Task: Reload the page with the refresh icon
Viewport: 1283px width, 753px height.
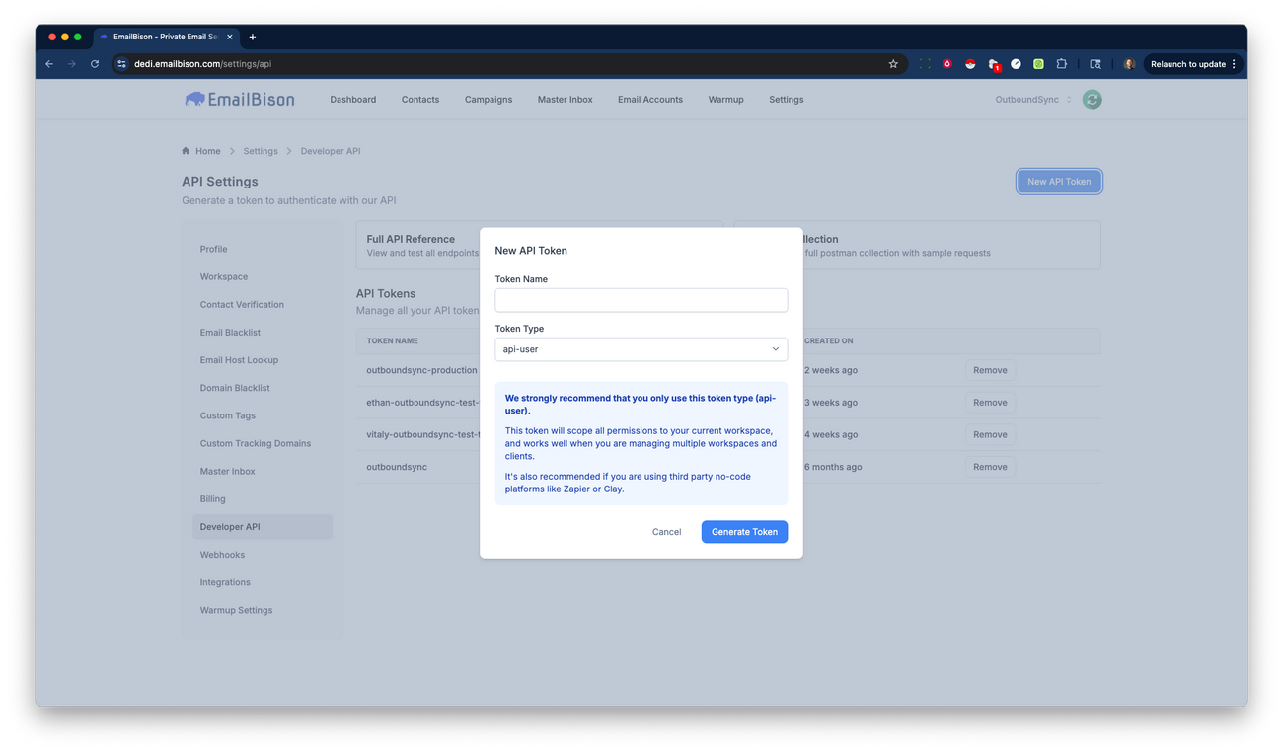Action: pos(94,63)
